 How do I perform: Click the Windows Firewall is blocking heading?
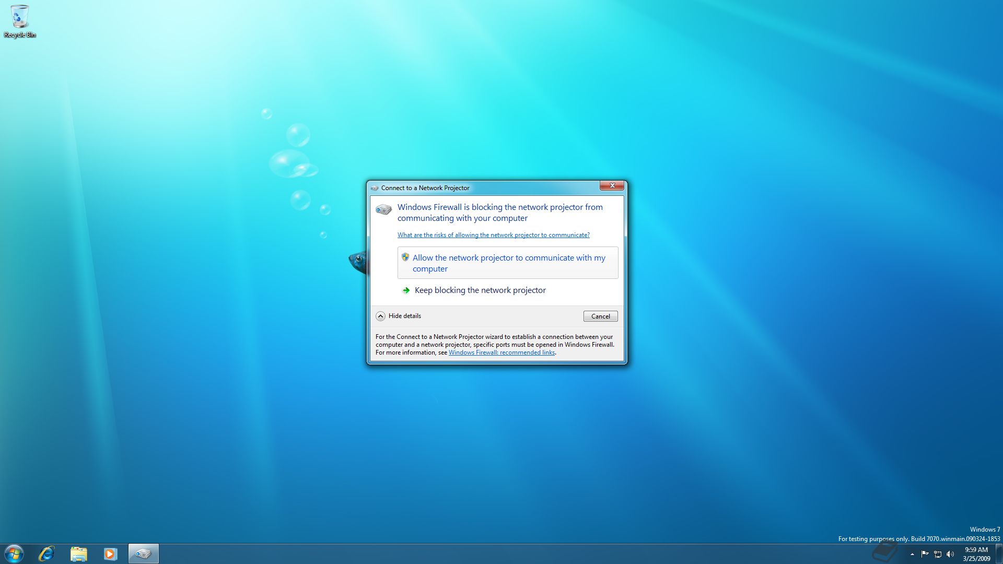coord(500,213)
